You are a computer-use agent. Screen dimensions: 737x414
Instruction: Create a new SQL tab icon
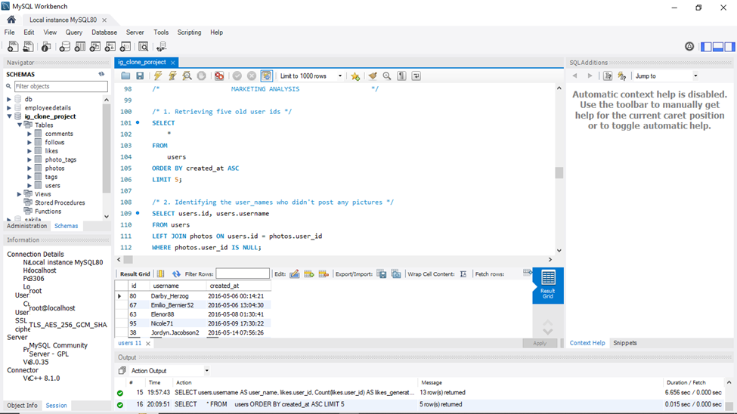pyautogui.click(x=13, y=47)
